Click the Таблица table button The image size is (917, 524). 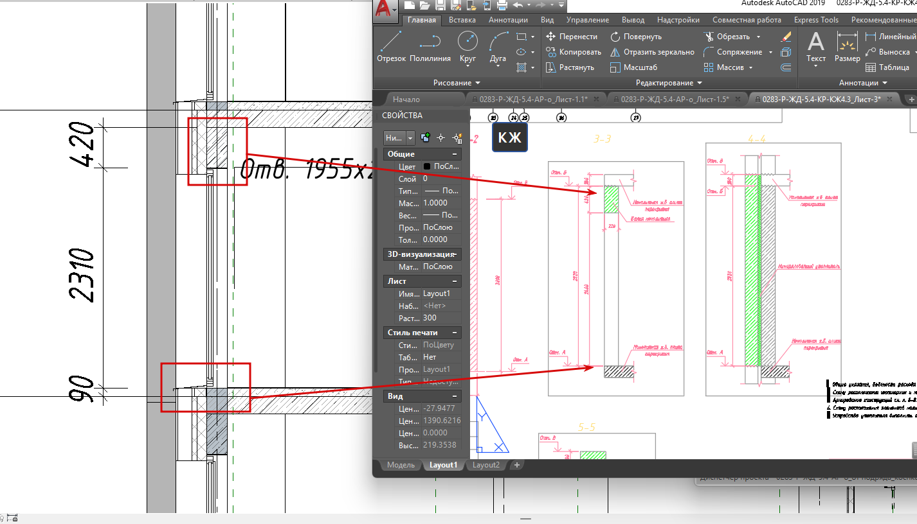[x=887, y=67]
